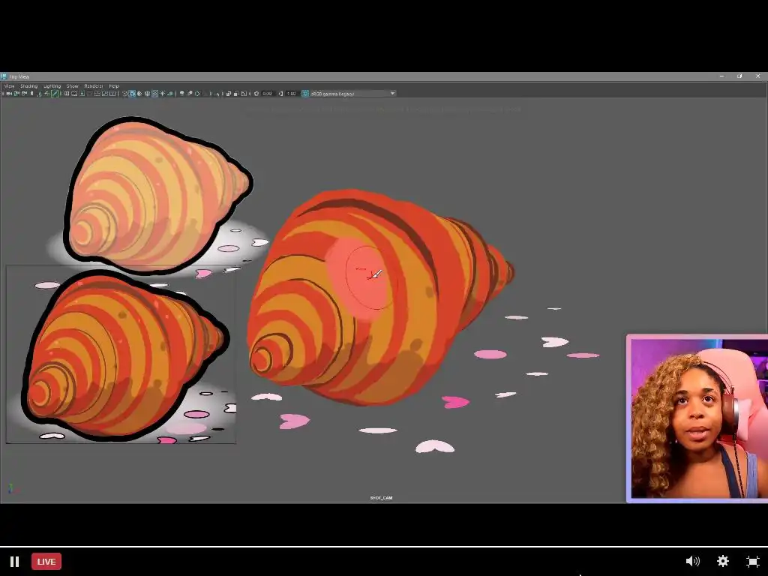Screen dimensions: 768x576
Task: Open Camera Attributes from the panel toolbar
Action: 24,94
